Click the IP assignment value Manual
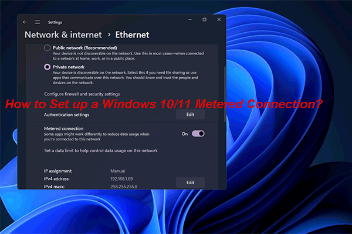 pos(118,171)
